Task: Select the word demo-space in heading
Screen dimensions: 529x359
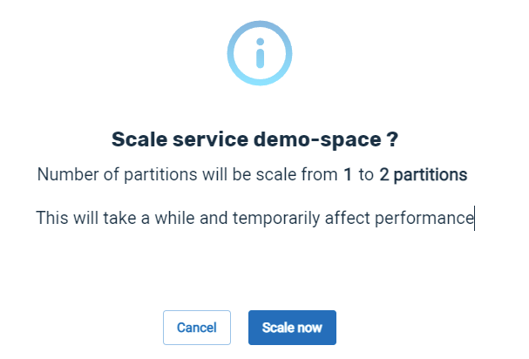Action: coord(317,139)
